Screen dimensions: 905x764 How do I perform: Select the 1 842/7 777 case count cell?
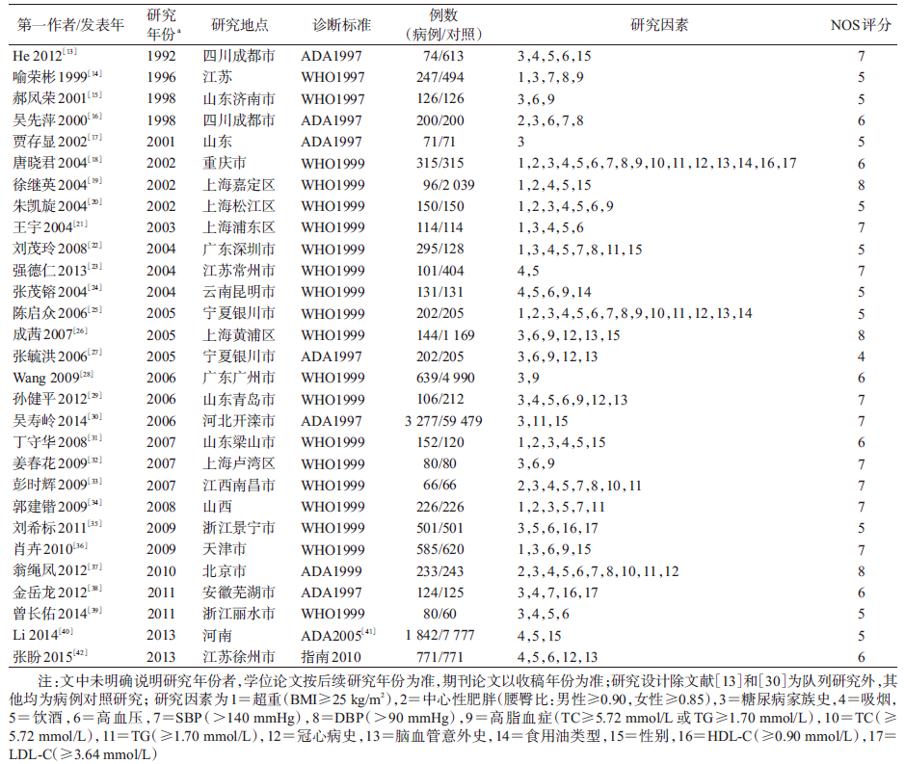coord(443,636)
